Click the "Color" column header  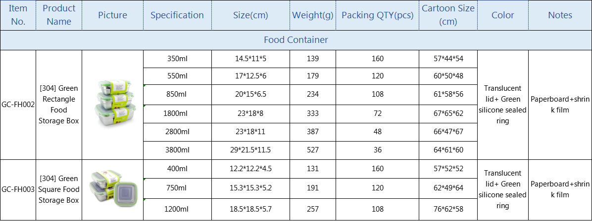click(502, 15)
